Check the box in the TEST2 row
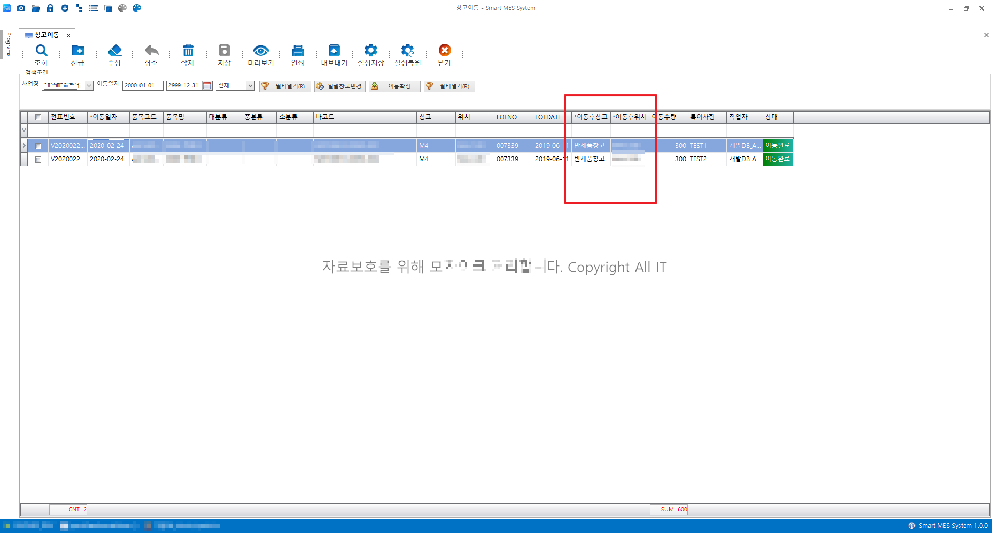Viewport: 992px width, 533px height. [x=38, y=160]
